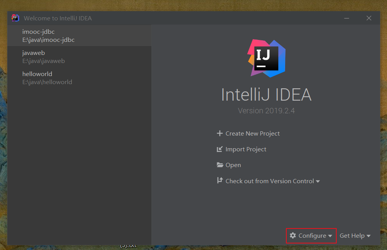Click Check out from Version Control text
387x250 pixels.
click(x=270, y=181)
